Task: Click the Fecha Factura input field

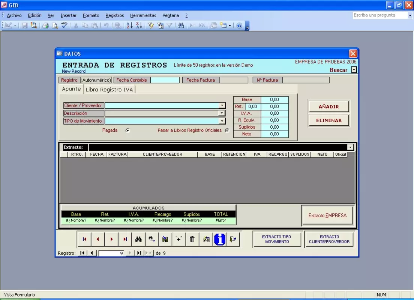Action: 233,80
